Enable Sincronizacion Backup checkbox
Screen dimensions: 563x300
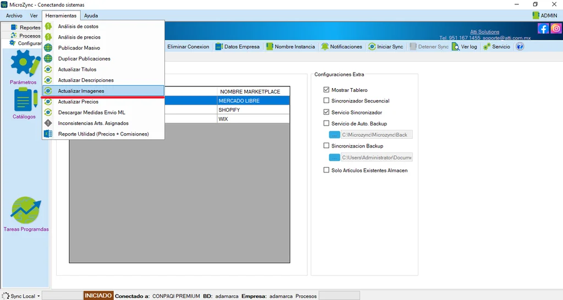tap(327, 145)
